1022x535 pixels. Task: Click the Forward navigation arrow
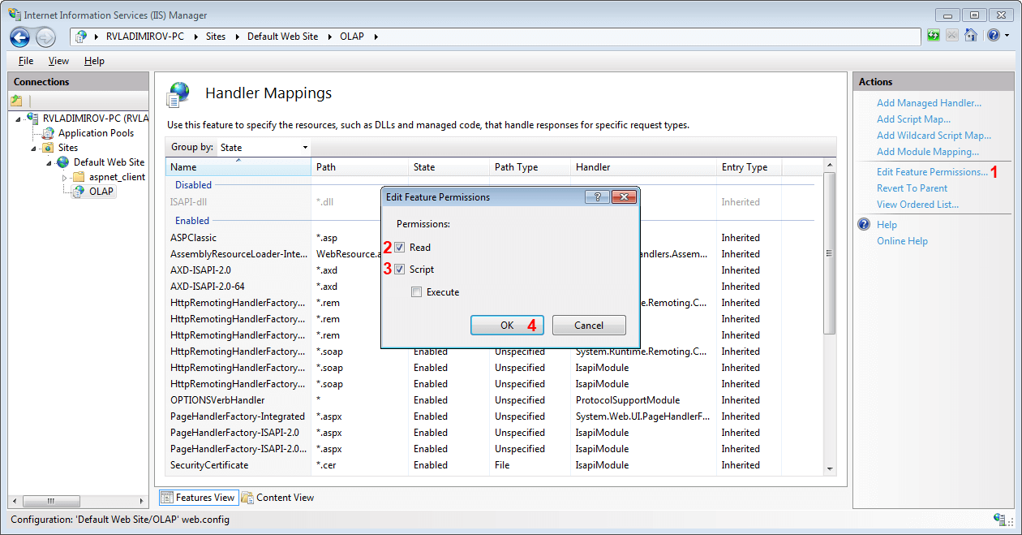click(x=44, y=36)
